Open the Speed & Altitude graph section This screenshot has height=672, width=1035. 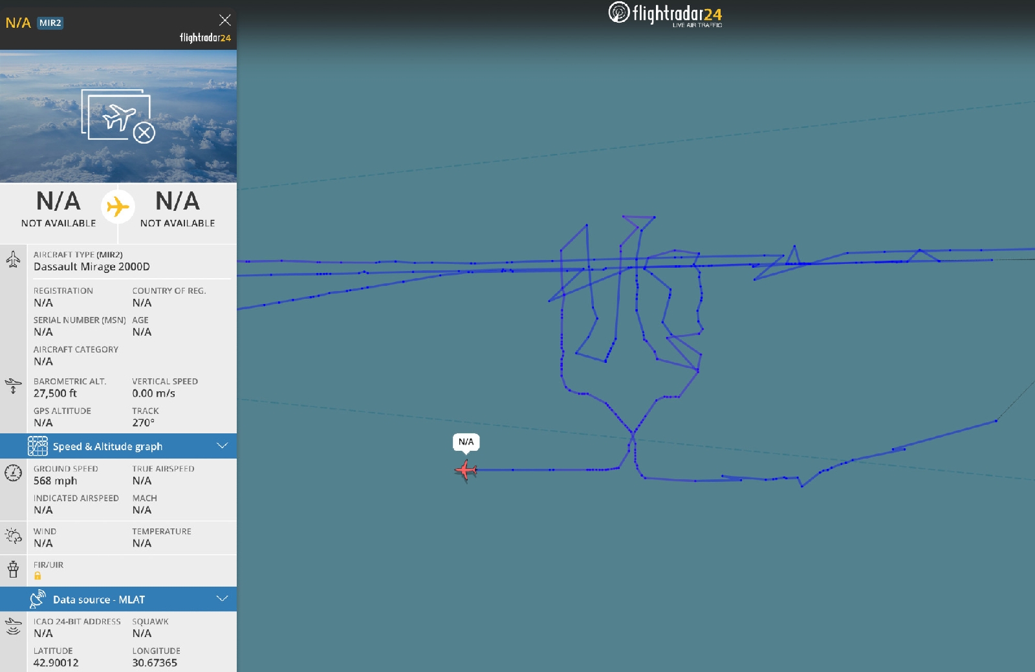tap(118, 446)
